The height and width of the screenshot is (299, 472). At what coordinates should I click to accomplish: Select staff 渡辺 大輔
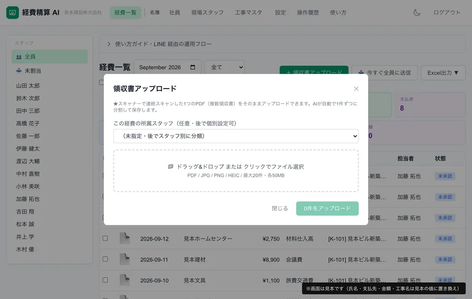[28, 162]
